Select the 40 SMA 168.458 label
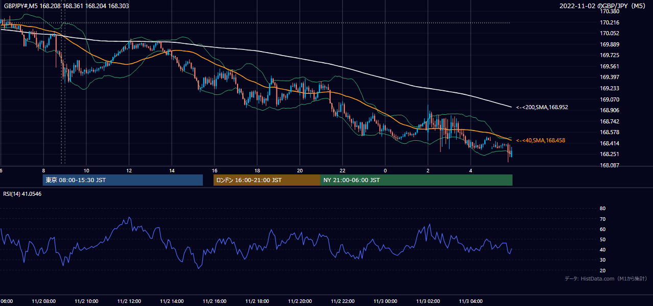Image resolution: width=653 pixels, height=306 pixels. 541,140
